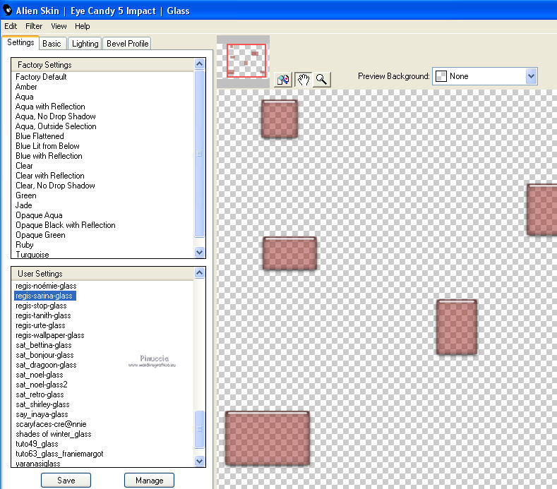Select Aqua, Outside Selection preset
The image size is (557, 489).
point(56,126)
